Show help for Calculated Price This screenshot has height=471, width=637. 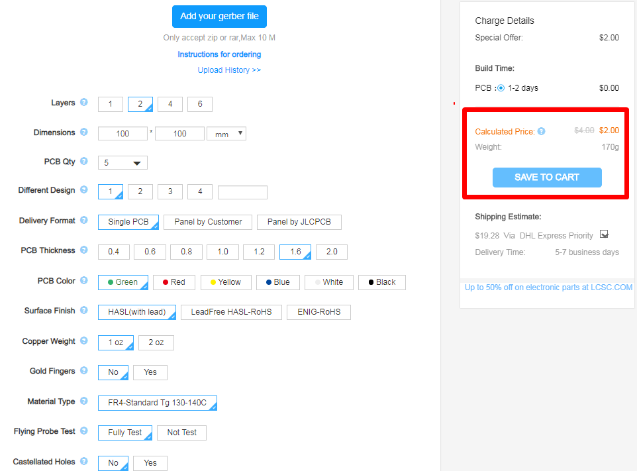[x=541, y=131]
